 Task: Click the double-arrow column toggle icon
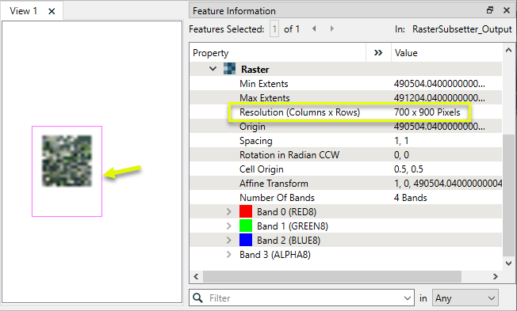click(x=378, y=53)
